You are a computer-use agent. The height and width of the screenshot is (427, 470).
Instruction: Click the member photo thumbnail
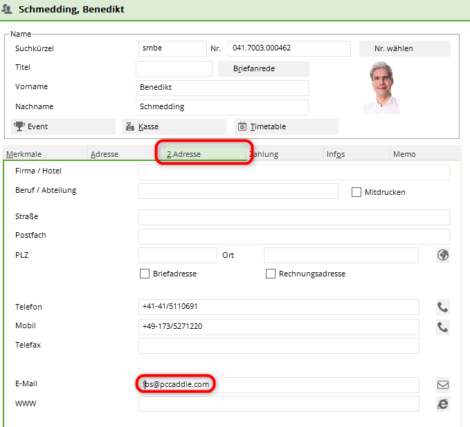click(x=381, y=87)
